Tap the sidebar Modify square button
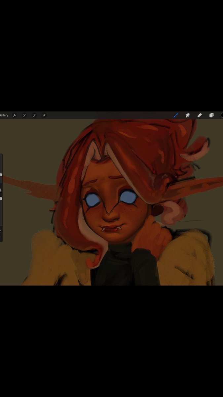The image size is (223, 397). pyautogui.click(x=1, y=190)
